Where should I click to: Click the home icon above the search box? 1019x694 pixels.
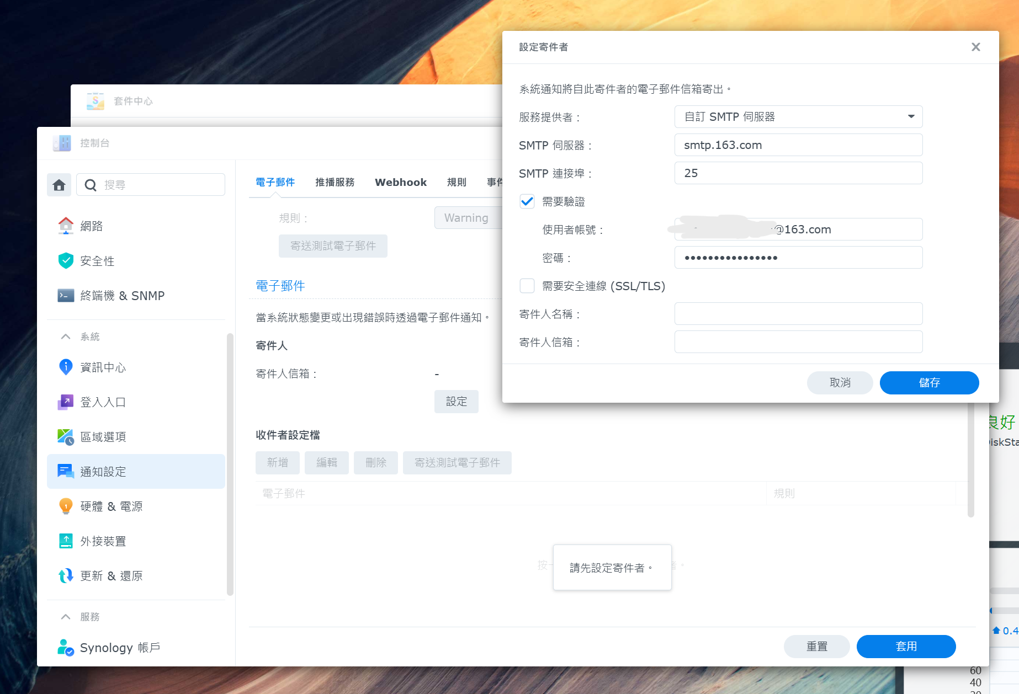tap(59, 185)
